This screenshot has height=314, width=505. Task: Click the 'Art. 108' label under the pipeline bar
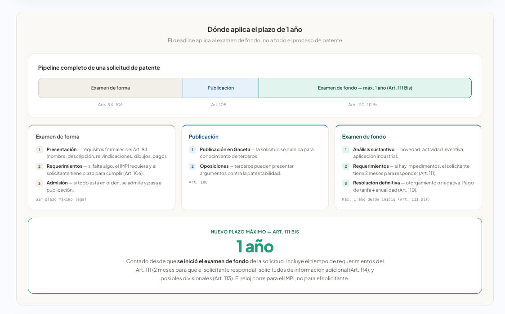coord(219,105)
